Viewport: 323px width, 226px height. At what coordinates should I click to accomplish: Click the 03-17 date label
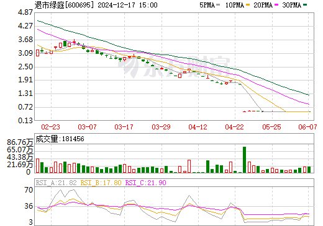[x=124, y=127]
